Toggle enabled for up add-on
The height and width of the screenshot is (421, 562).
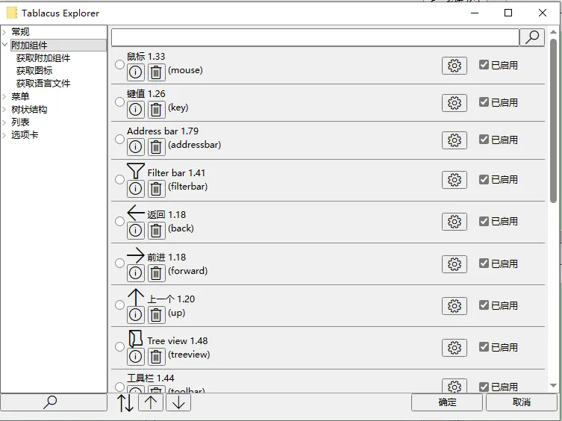pyautogui.click(x=484, y=305)
